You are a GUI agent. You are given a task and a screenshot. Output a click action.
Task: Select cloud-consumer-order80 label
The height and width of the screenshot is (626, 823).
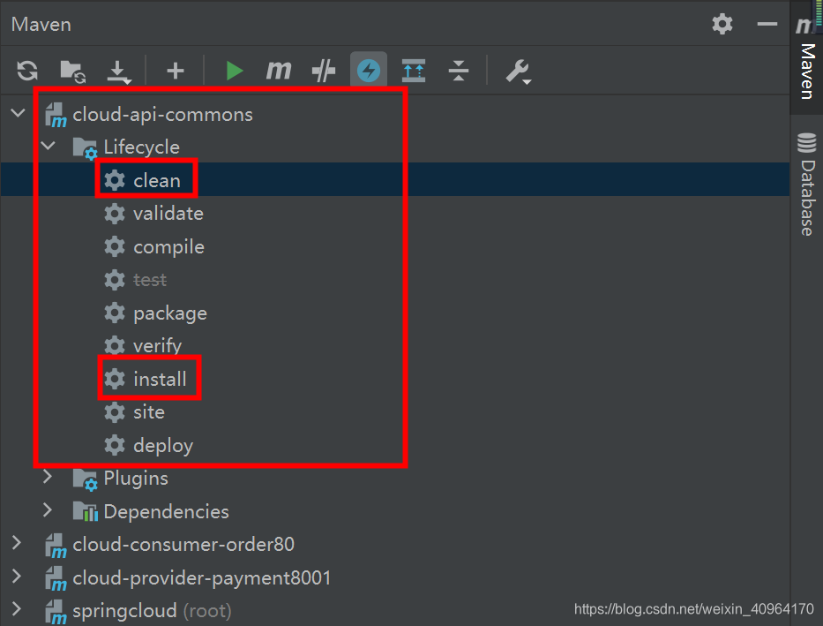point(183,545)
